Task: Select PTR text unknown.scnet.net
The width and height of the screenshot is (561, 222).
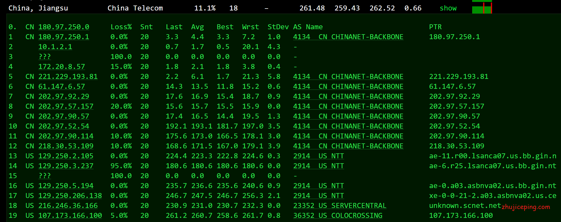Action: pos(465,206)
